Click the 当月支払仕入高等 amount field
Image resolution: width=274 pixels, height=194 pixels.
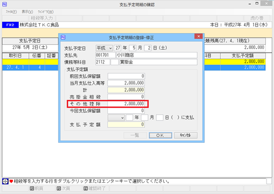click(x=126, y=83)
